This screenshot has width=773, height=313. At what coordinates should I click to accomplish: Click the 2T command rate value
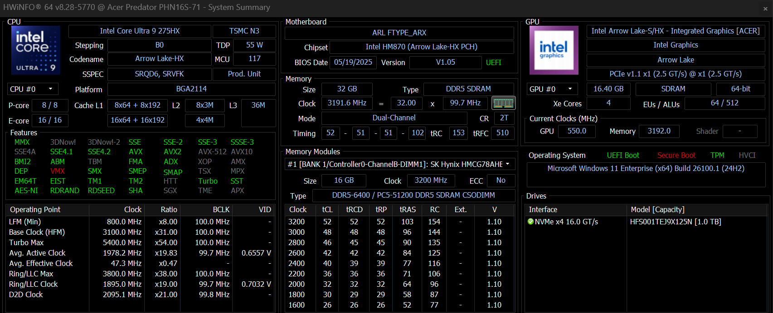coord(504,118)
